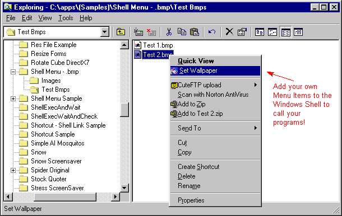Click tree horizontal scrollbar right arrow
Screen dimensions: 342x216
click(115, 197)
